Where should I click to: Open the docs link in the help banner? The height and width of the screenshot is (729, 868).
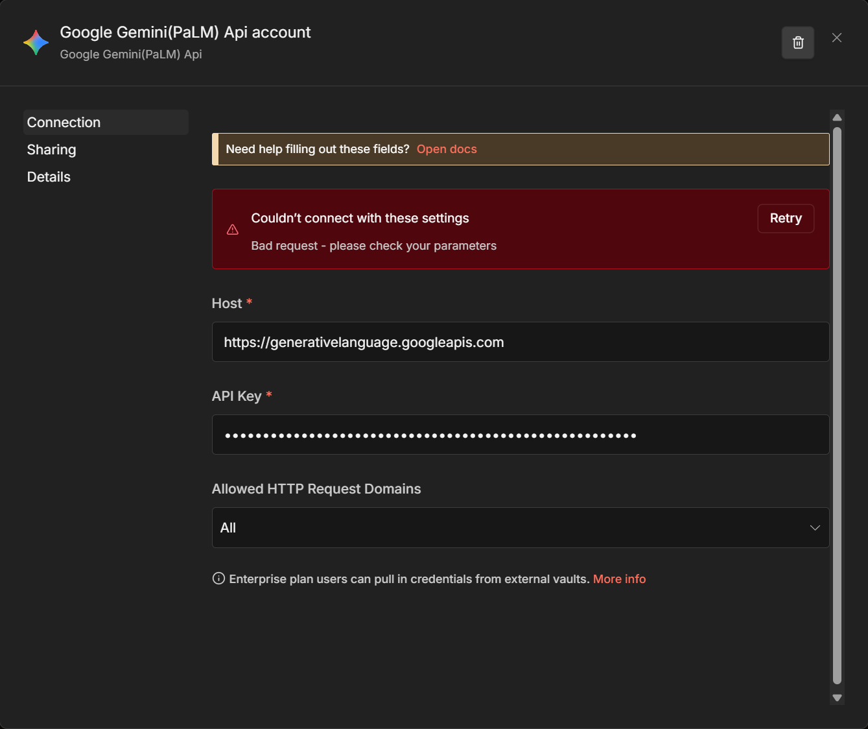pos(447,149)
